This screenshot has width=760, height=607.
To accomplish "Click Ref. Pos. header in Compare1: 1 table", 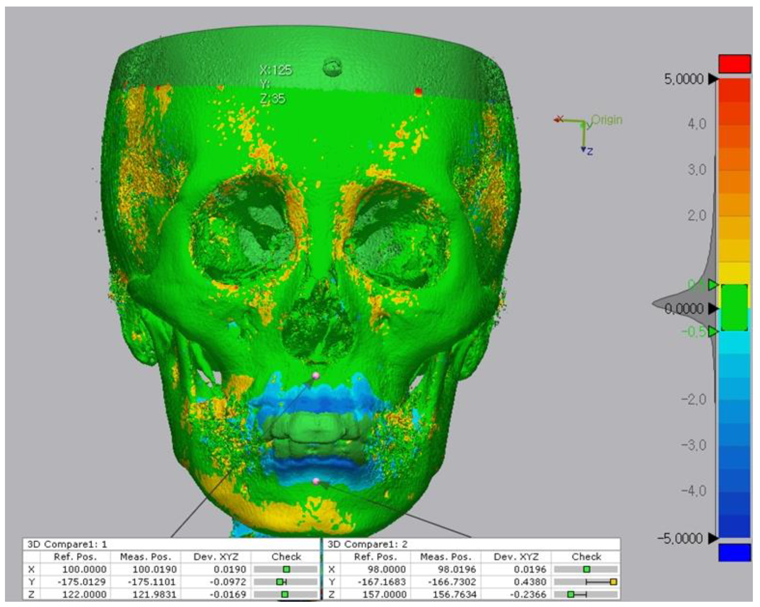I will [x=75, y=557].
